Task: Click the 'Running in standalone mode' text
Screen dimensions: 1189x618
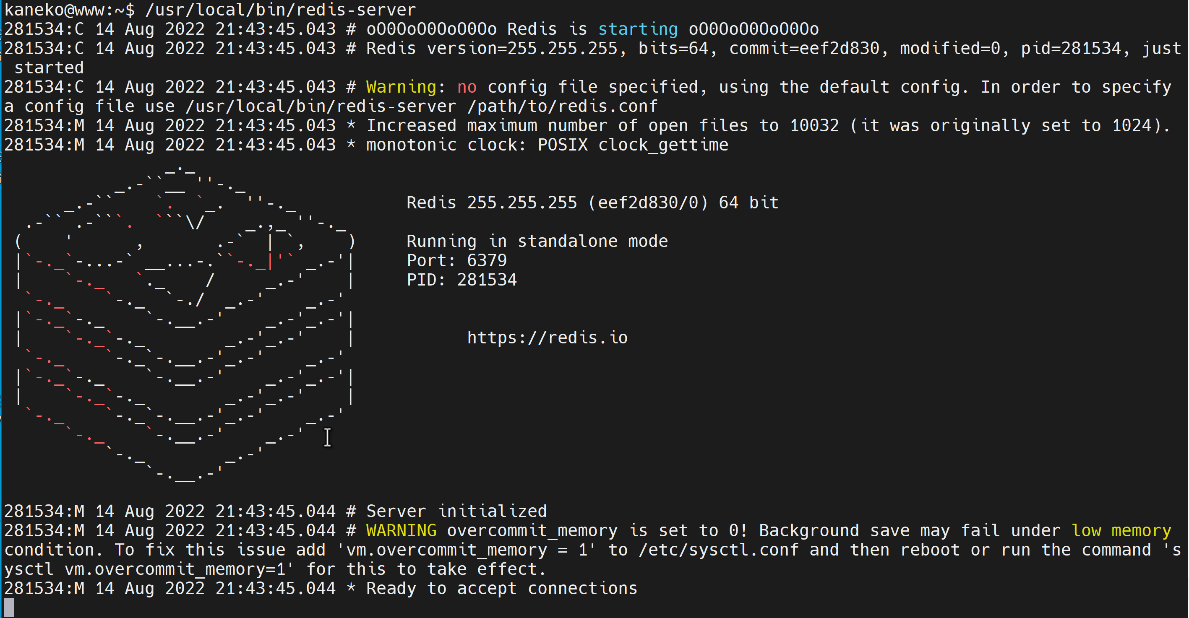Action: 537,241
